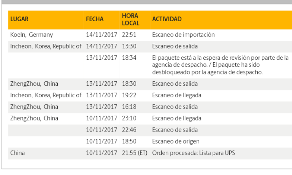The height and width of the screenshot is (175, 292).
Task: Click the ACTIVIDAD column header
Action: point(167,19)
